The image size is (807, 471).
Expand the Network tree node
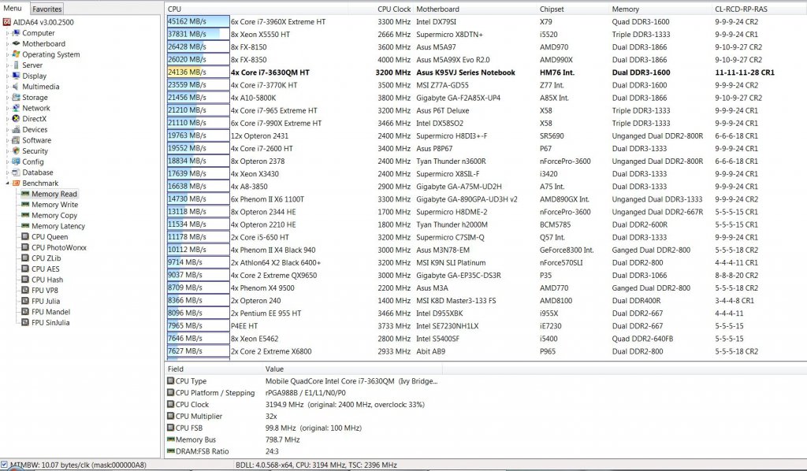pos(7,108)
